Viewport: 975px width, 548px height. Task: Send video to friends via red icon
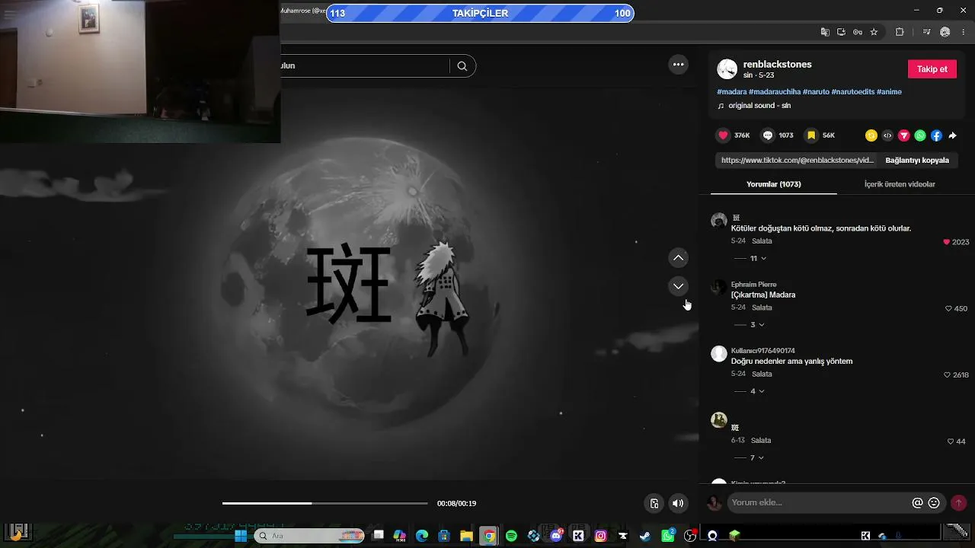(904, 135)
